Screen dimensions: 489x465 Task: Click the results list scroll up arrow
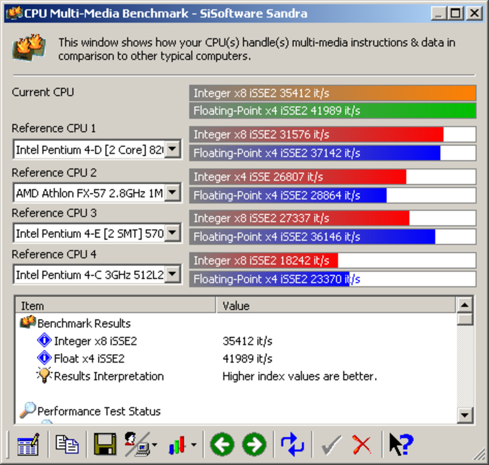pos(465,305)
